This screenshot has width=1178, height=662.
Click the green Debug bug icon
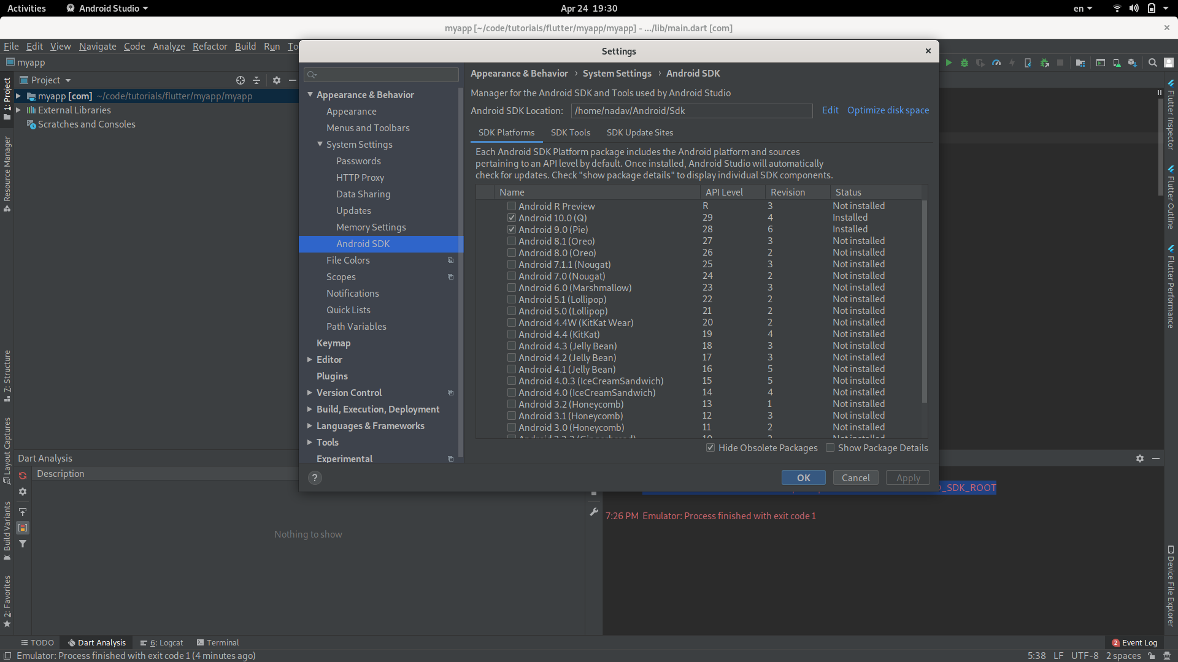pyautogui.click(x=964, y=63)
